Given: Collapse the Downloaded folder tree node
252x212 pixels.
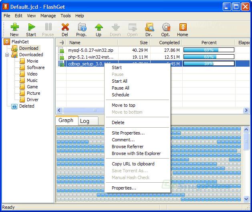Looking at the screenshot, I should pos(7,55).
